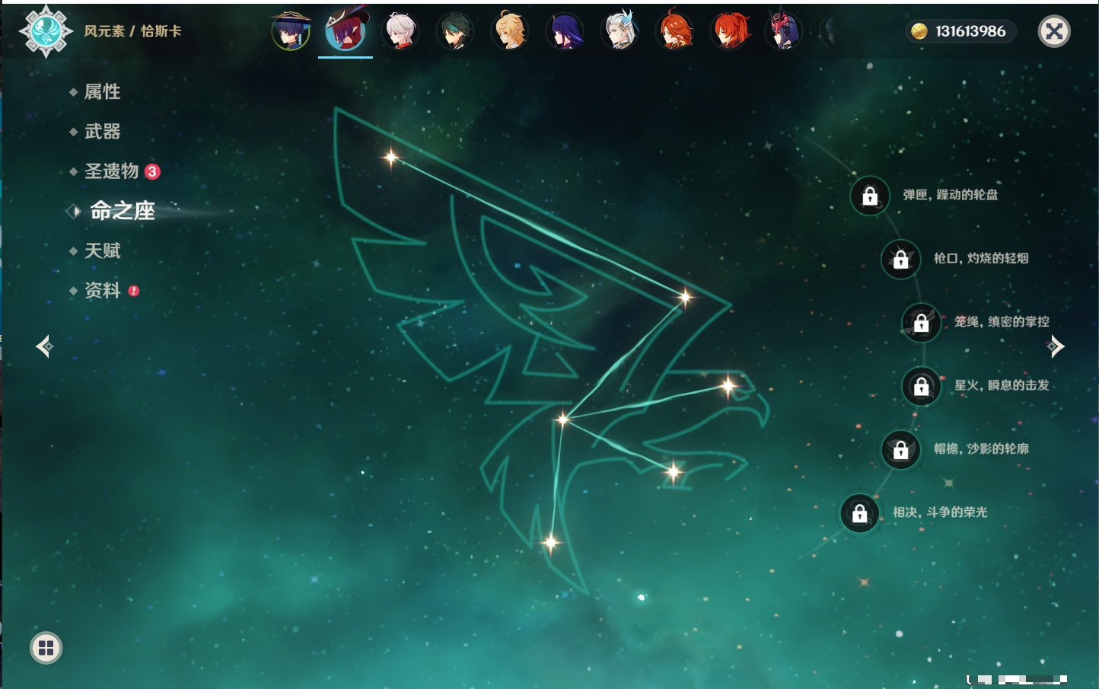Viewport: 1099px width, 689px height.
Task: Switch to the previous character with the left arrow
Action: pos(44,346)
